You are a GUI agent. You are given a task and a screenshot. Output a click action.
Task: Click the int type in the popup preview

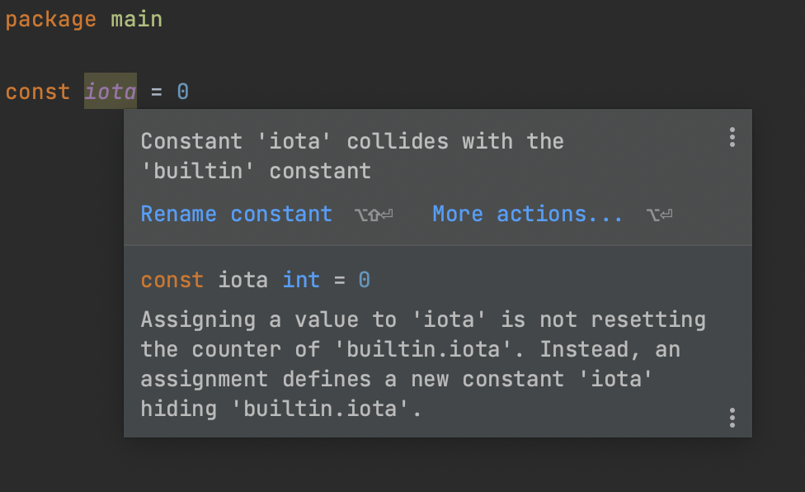point(301,280)
